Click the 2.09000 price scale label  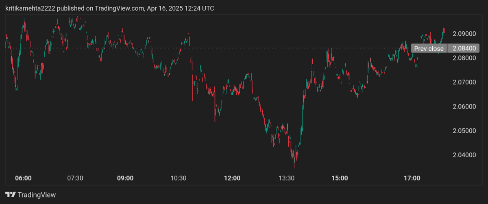point(464,34)
